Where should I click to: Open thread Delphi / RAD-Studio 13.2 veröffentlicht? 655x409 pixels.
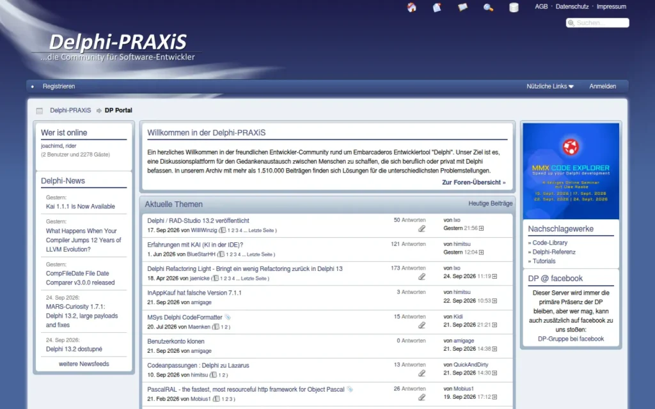click(198, 220)
